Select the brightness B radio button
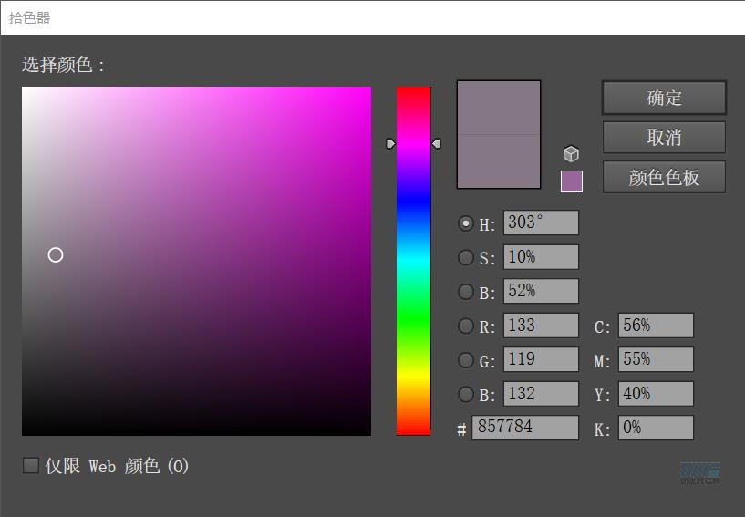This screenshot has height=517, width=745. click(466, 292)
